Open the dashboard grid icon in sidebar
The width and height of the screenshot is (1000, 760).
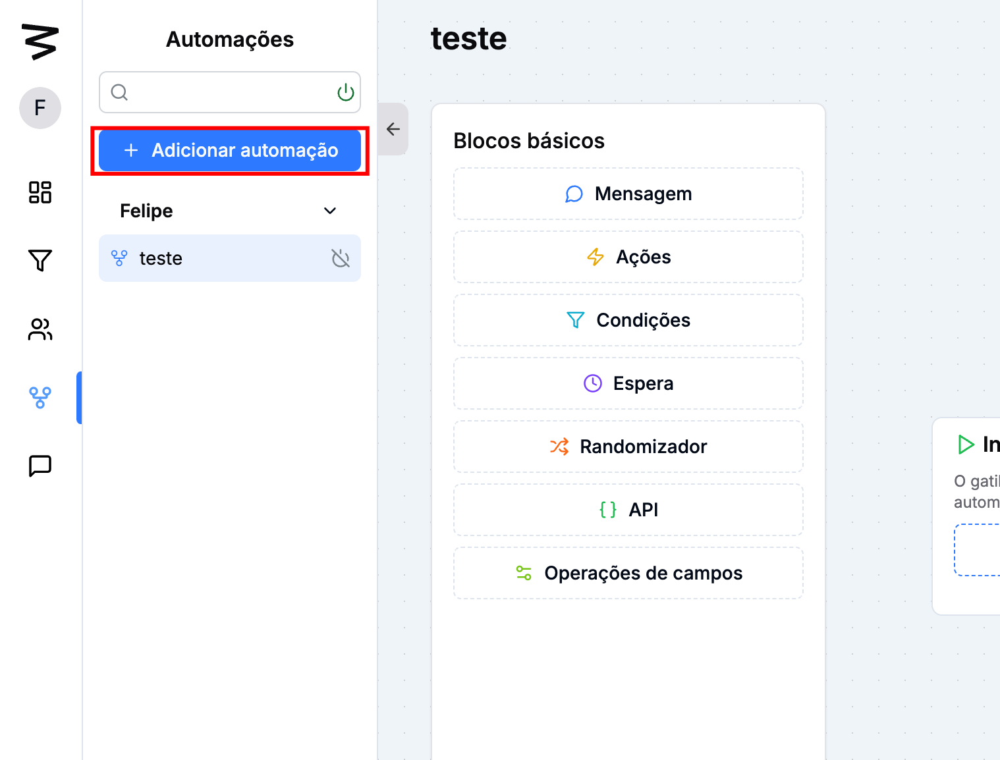point(40,192)
